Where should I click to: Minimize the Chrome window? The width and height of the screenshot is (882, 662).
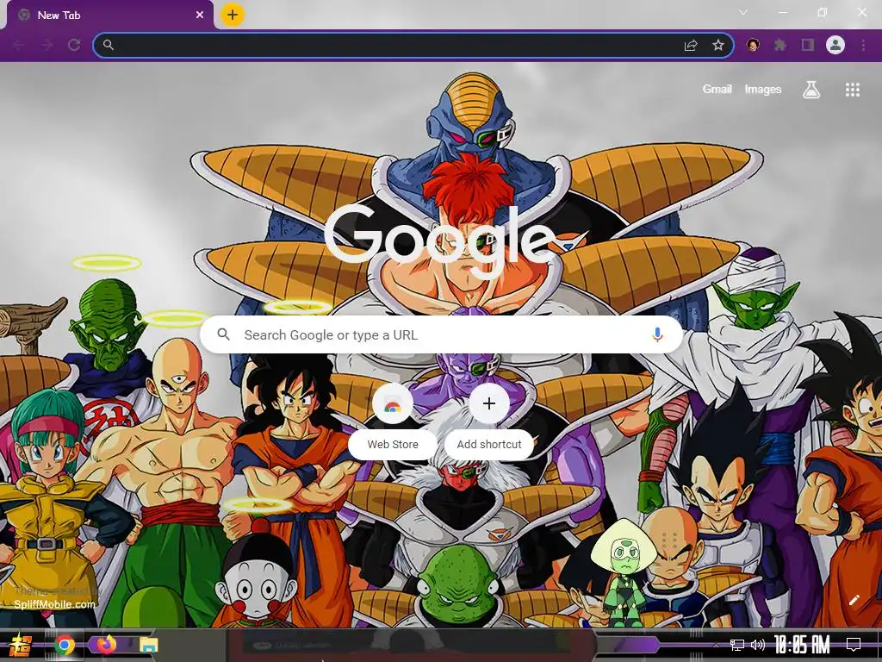(782, 12)
